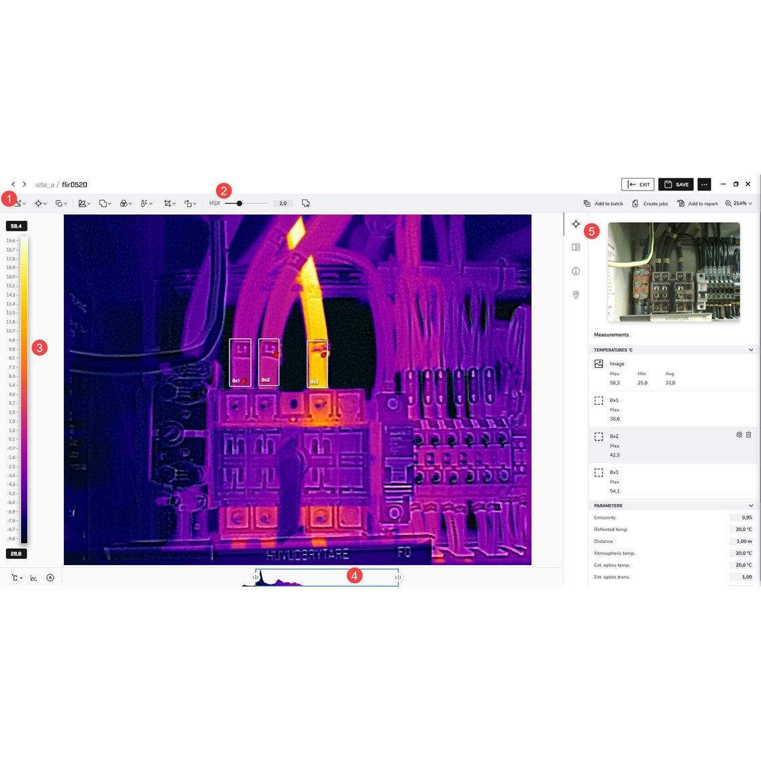Viewport: 761px width, 761px height.
Task: Select the spot measurement tool
Action: 40,203
